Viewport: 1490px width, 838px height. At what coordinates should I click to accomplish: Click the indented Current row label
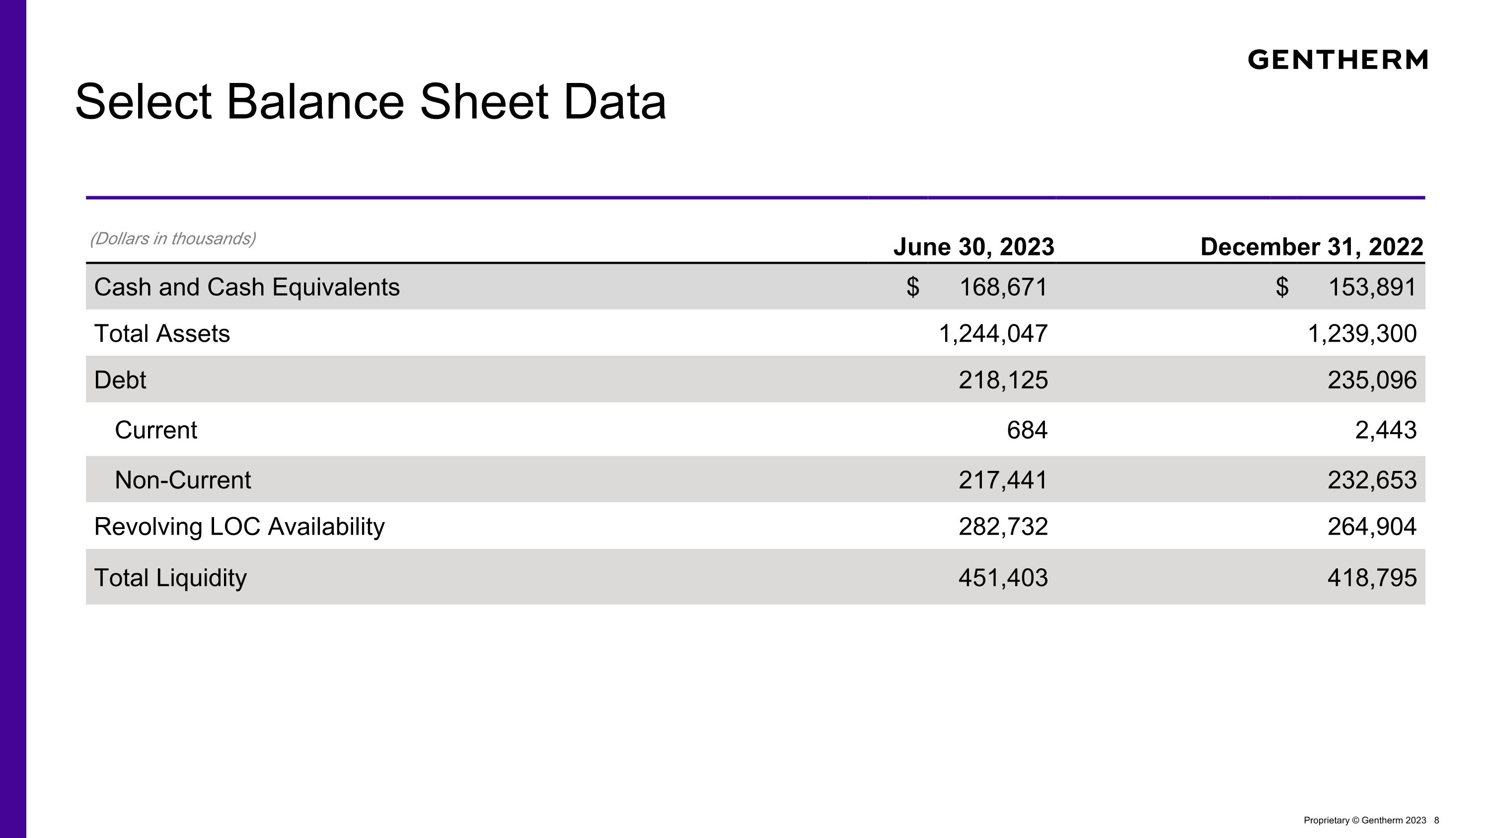pyautogui.click(x=155, y=430)
